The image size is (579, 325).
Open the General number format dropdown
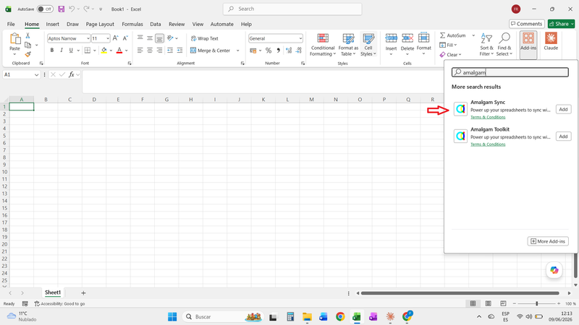click(x=300, y=38)
